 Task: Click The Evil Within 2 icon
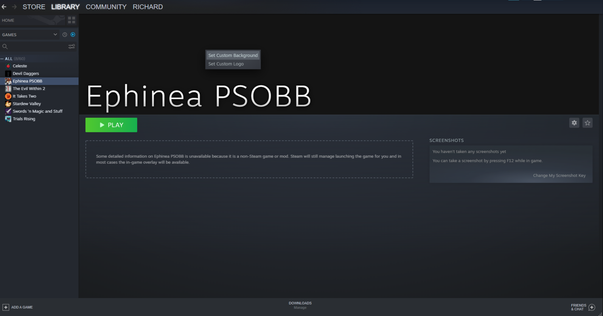tap(8, 88)
